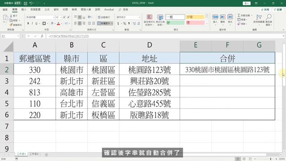This screenshot has height=161, width=286.
Task: Toggle align text left
Action: (x=76, y=23)
